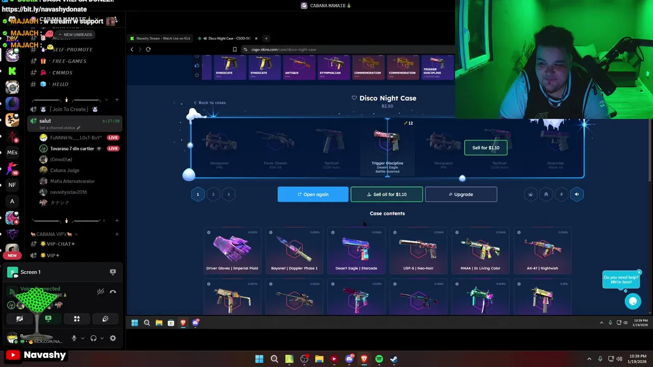Image resolution: width=653 pixels, height=367 pixels.
Task: Open the live help chat bubble
Action: coord(633,301)
